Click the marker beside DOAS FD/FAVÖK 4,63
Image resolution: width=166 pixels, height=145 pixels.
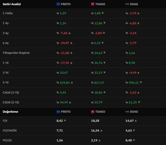(x=134, y=131)
